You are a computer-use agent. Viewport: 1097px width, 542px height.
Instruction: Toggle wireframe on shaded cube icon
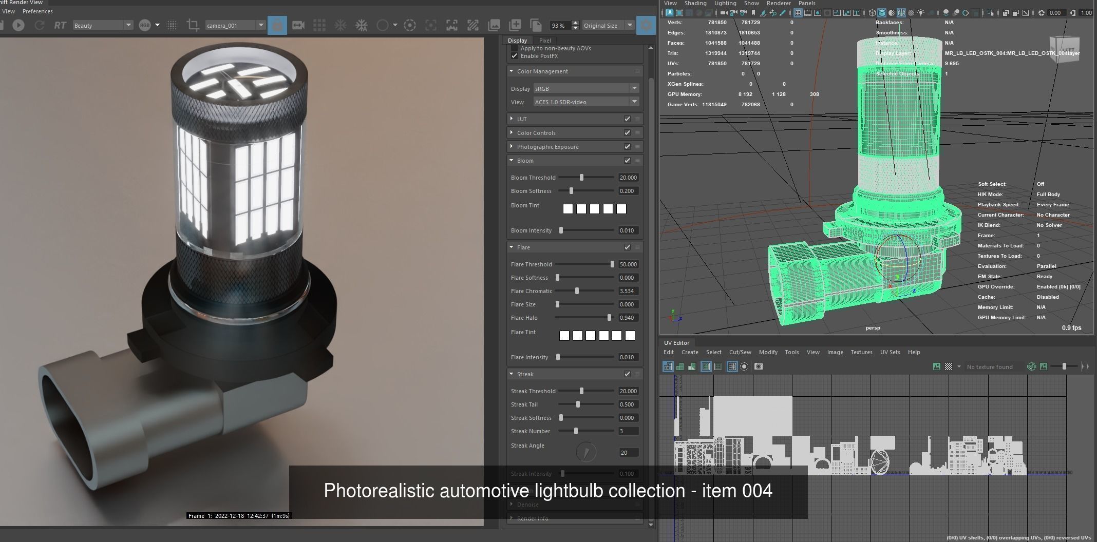(901, 13)
